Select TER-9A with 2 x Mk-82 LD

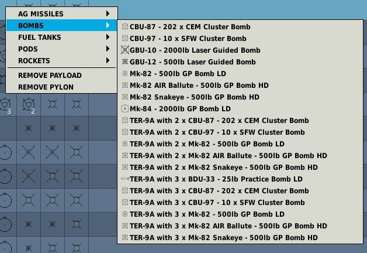coord(240,144)
